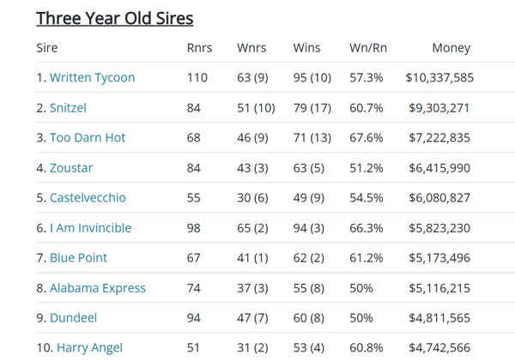Image resolution: width=515 pixels, height=361 pixels.
Task: Click the Harry Angel link
Action: point(89,348)
